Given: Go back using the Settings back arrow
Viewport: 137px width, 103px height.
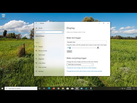Looking at the screenshot, I should coord(36,23).
